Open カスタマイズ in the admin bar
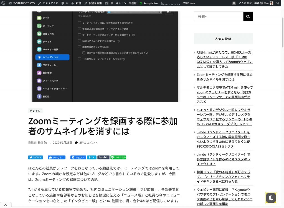 [x=48, y=3]
